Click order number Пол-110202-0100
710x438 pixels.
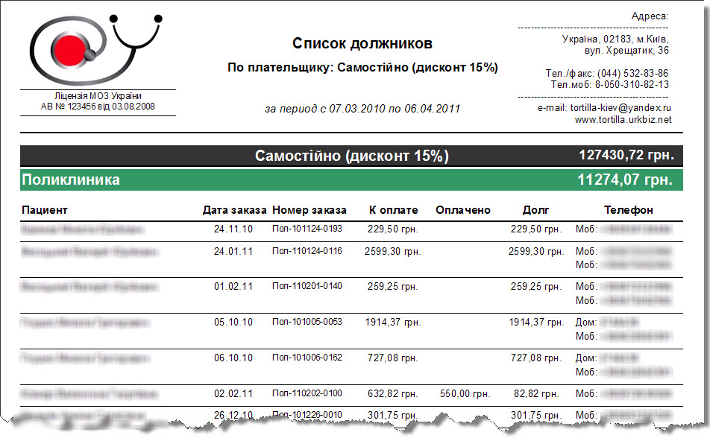pos(307,393)
